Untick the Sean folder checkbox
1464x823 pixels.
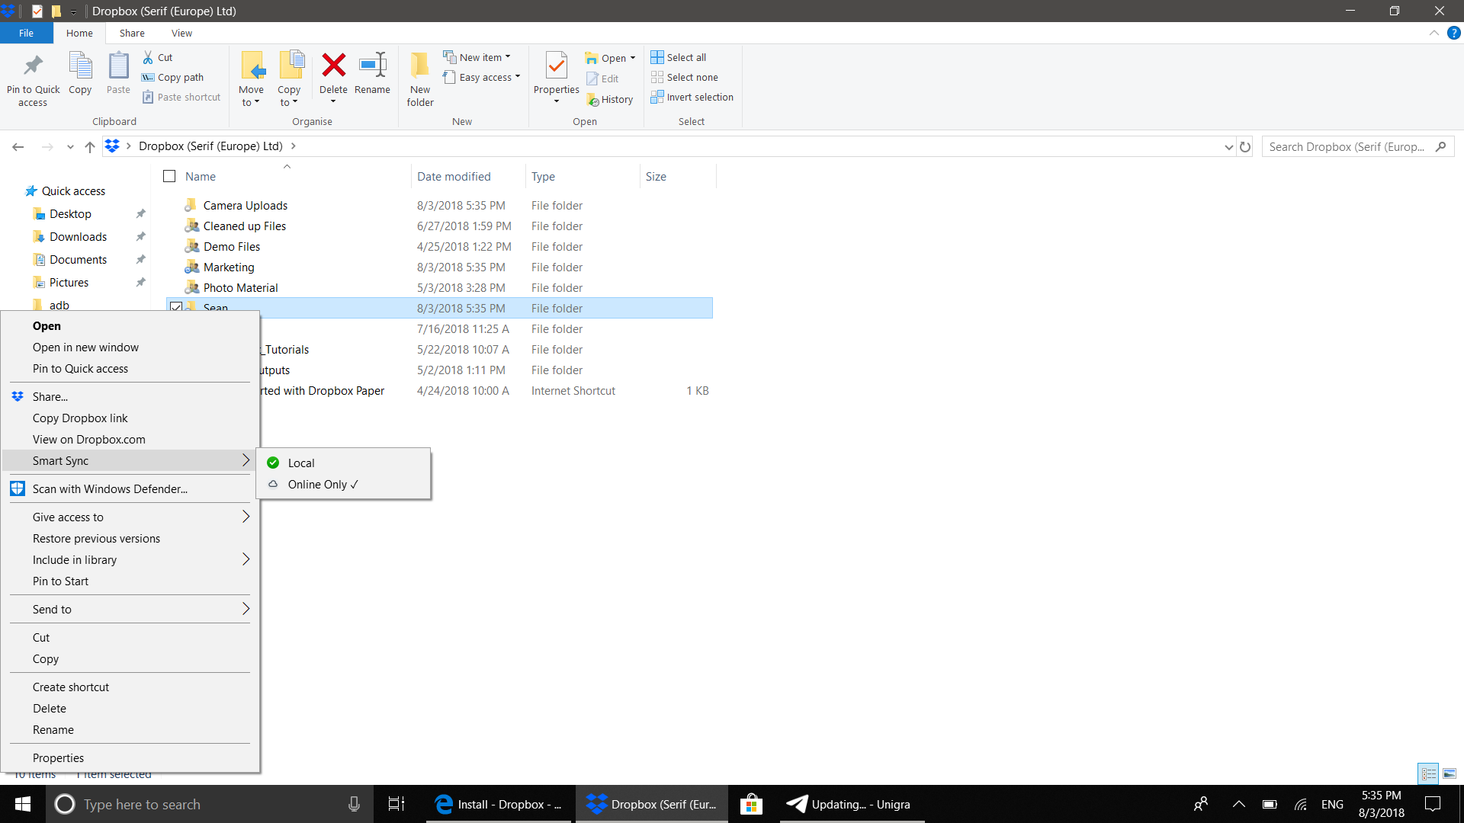176,308
